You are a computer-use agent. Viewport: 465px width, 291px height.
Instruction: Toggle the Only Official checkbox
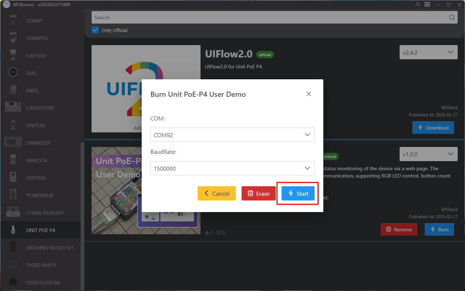(x=95, y=30)
